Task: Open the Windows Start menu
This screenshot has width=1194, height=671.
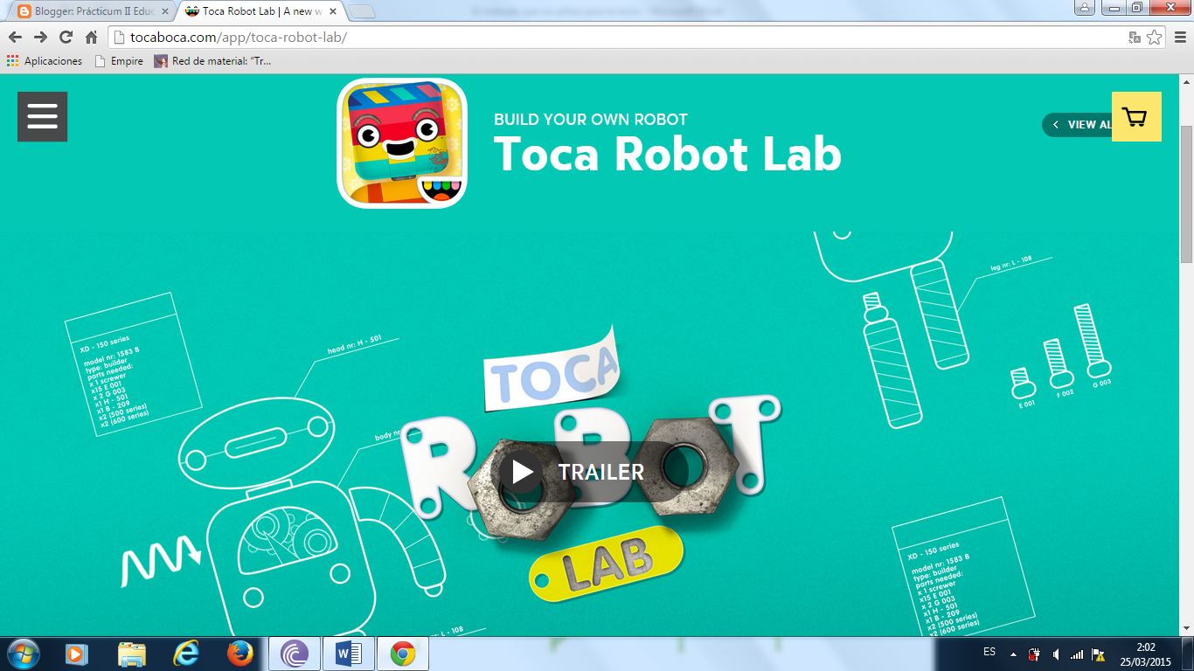Action: tap(23, 654)
